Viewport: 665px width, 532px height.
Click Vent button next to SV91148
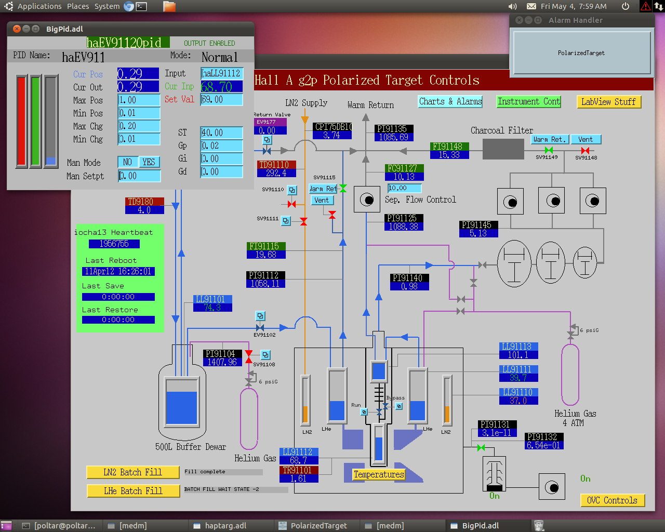click(x=586, y=139)
